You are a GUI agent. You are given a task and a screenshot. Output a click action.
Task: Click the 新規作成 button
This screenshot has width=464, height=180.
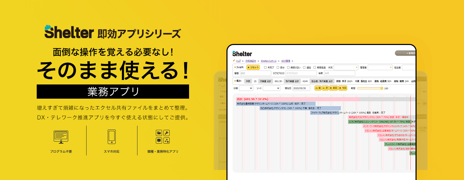click(x=405, y=53)
